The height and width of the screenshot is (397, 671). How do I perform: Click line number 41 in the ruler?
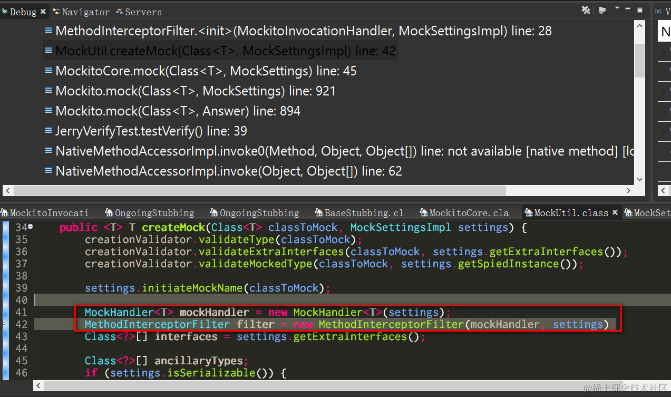(x=21, y=313)
